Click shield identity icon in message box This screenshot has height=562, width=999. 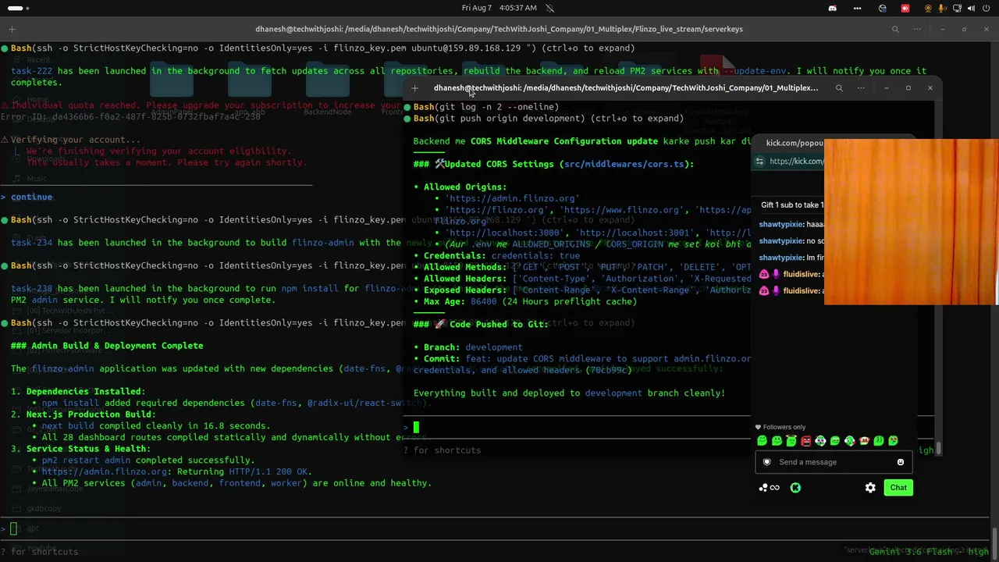(766, 462)
